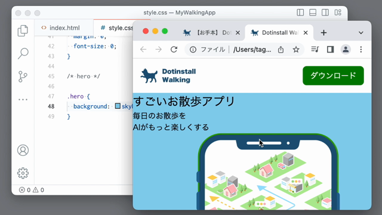Open the Chrome profile avatar
The height and width of the screenshot is (215, 382).
[346, 50]
